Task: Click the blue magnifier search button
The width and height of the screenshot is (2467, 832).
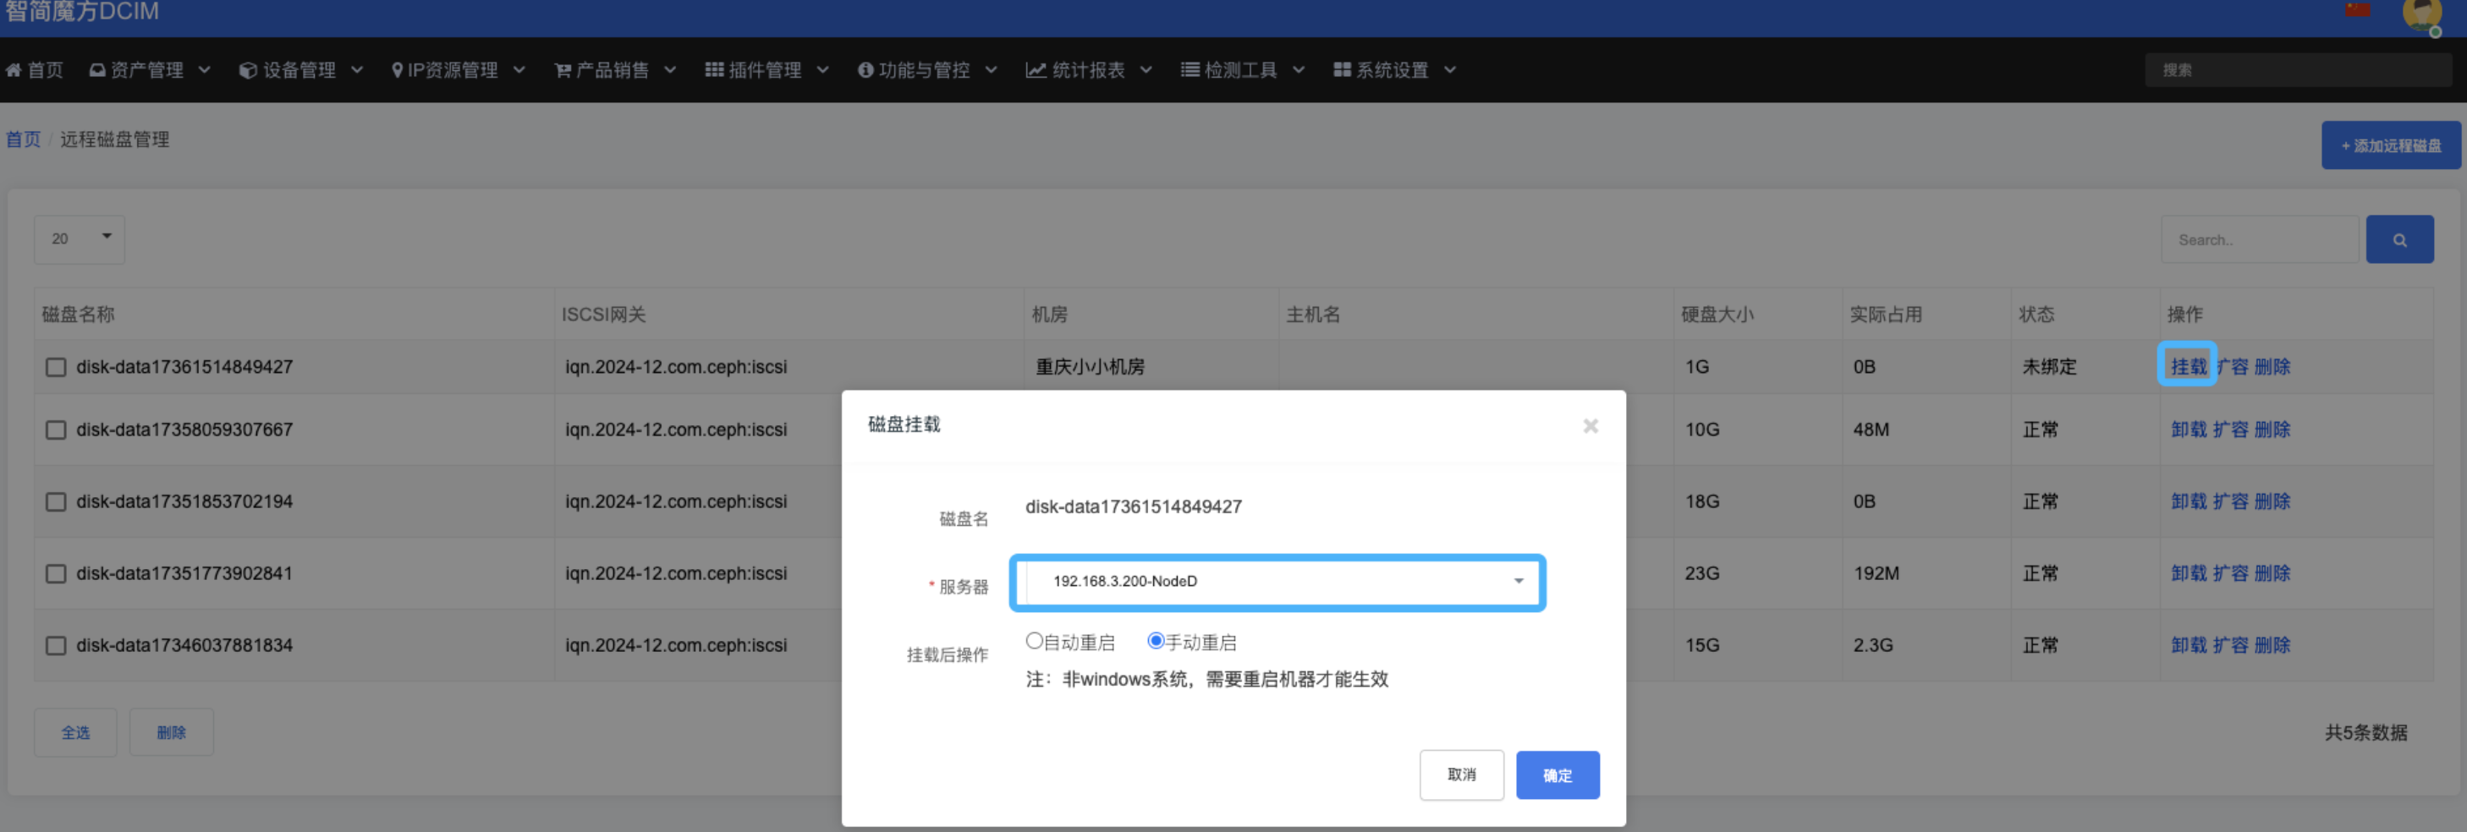Action: [x=2399, y=239]
